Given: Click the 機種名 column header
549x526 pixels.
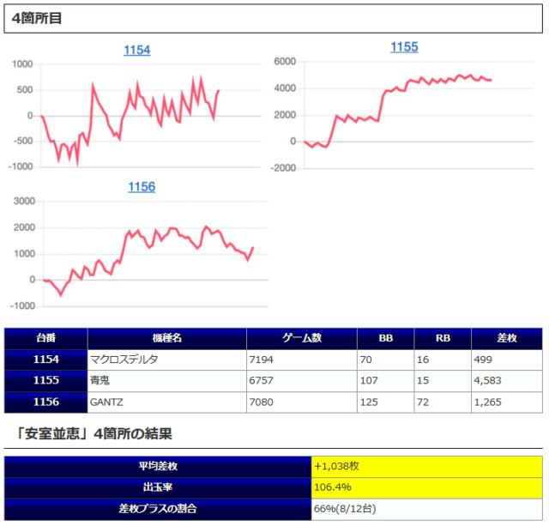Looking at the screenshot, I should pos(166,338).
